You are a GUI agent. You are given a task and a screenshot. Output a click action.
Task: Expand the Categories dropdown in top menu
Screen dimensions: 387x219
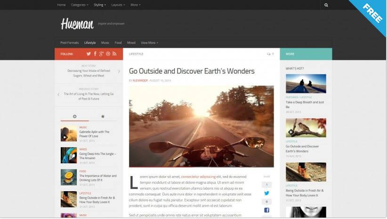[79, 5]
